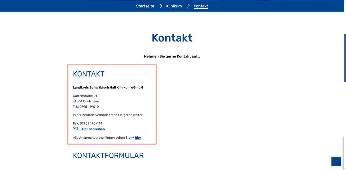Click the '74564 Crailsheim' line
Image resolution: width=346 pixels, height=170 pixels.
click(x=86, y=101)
